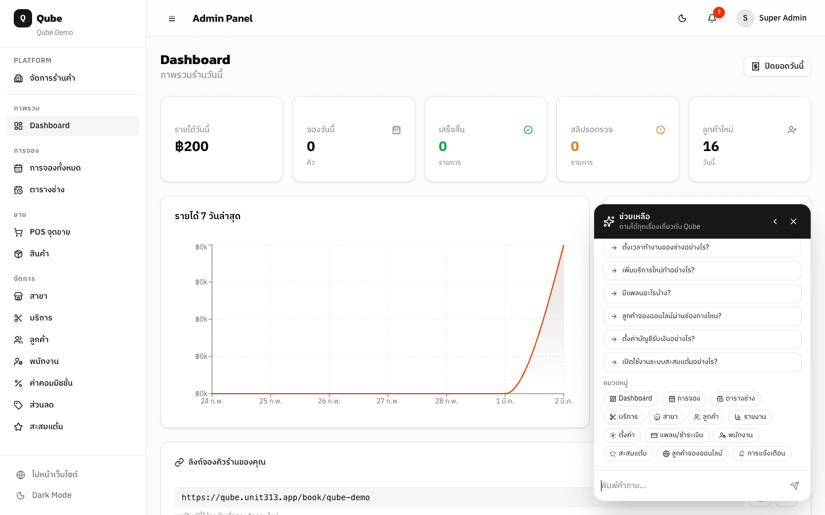
Task: Type in the พิมพ์คำถาม question field
Action: pos(690,486)
